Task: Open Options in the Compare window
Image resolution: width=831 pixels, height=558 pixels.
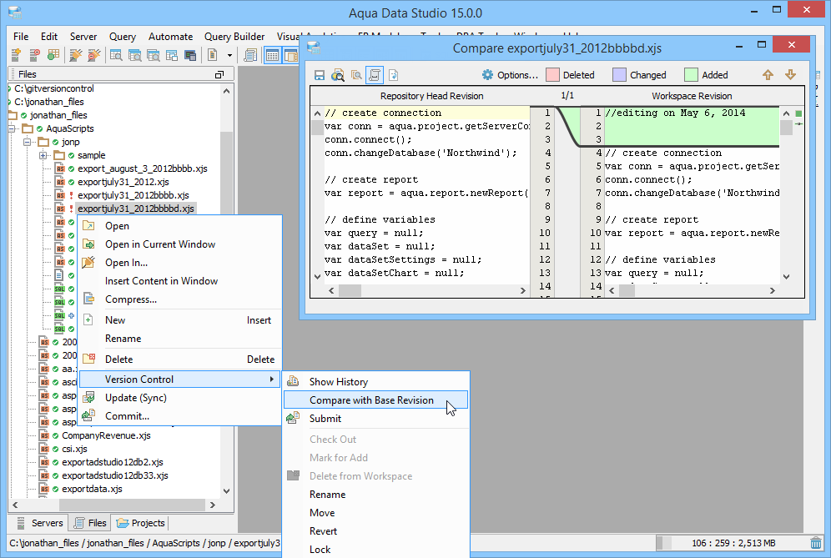Action: coord(510,75)
